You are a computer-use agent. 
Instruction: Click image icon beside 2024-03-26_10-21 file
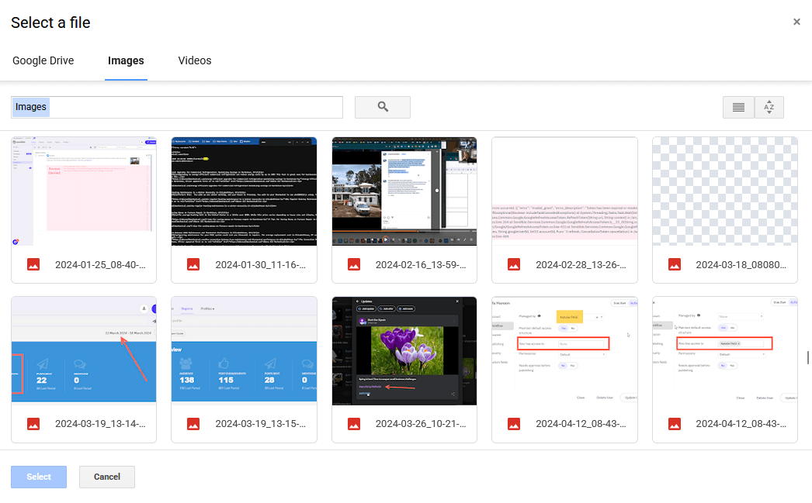[x=354, y=424]
